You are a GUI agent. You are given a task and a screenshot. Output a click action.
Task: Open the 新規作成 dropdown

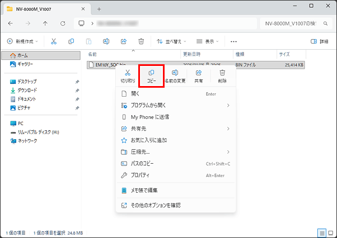(22, 41)
